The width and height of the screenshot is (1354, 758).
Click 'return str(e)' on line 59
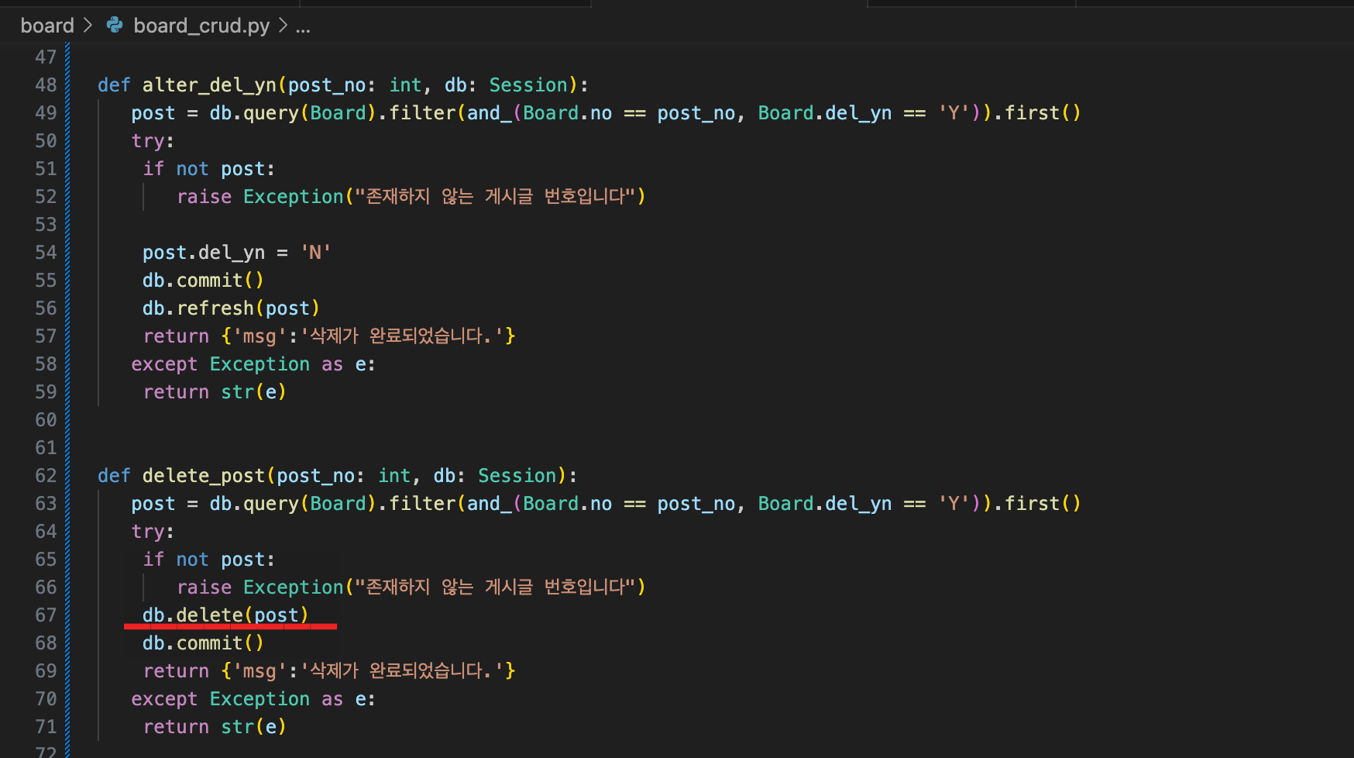pos(215,392)
